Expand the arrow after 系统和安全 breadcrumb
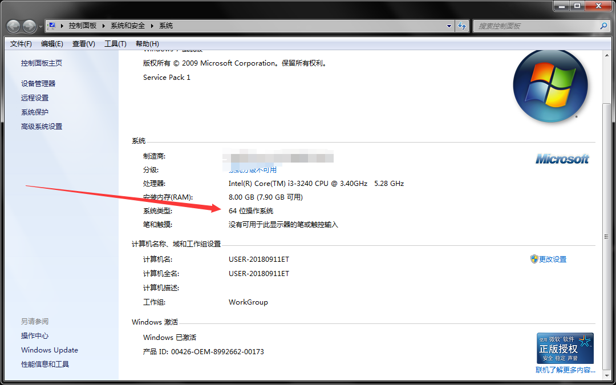Image resolution: width=616 pixels, height=385 pixels. [x=152, y=26]
